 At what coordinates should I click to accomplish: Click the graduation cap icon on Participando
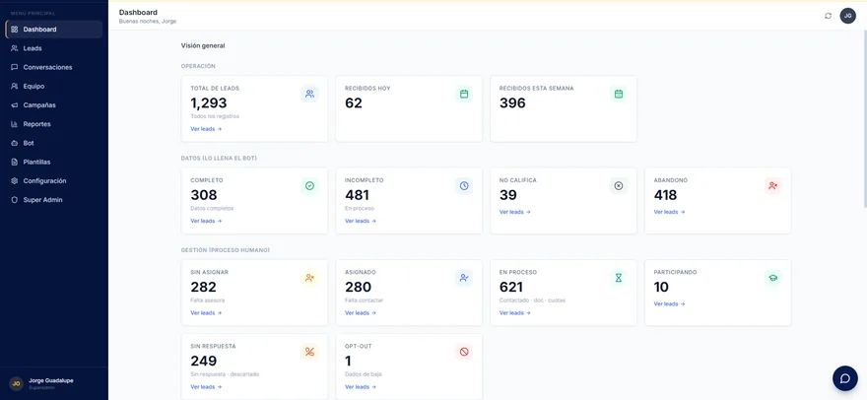point(773,278)
